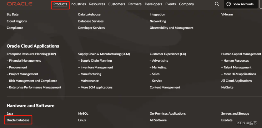Open Observability and Management
Screen dimensions: 262x128
click(x=171, y=28)
